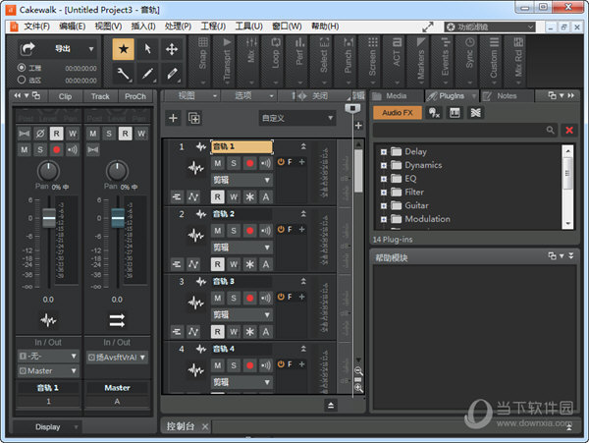This screenshot has width=589, height=443.
Task: Clear the plug-in search with red X
Action: pyautogui.click(x=569, y=131)
